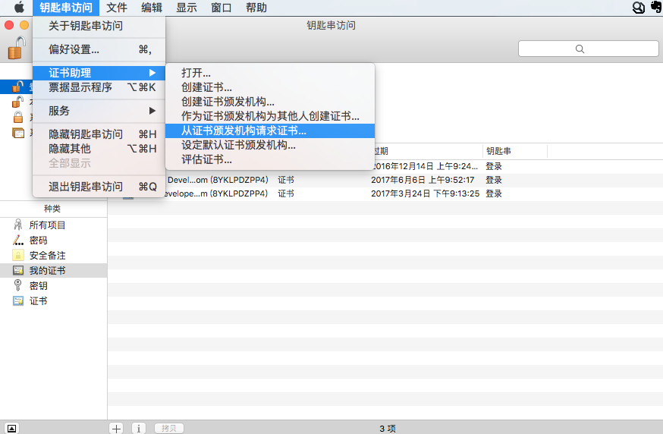The image size is (663, 434).
Task: Select the Passwords (密码) category icon
Action: 17,241
